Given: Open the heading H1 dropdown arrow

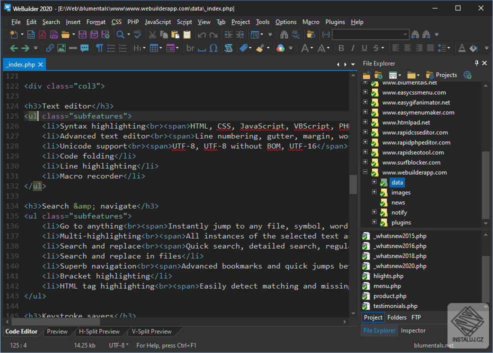Looking at the screenshot, I should click(144, 48).
